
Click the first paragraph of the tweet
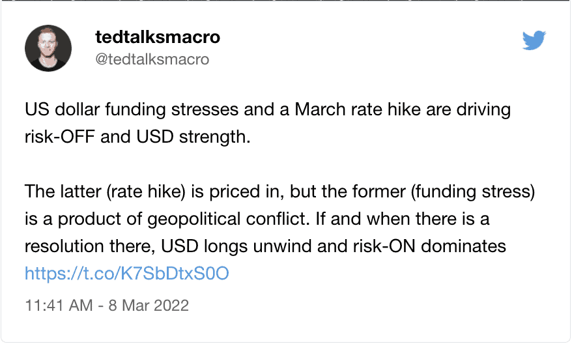click(268, 123)
